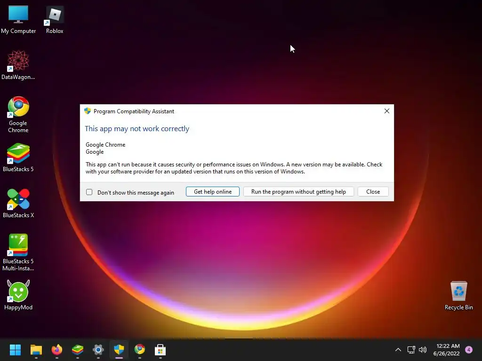Select BlueStacks X desktop shortcut
Screen dimensions: 482x361
[x=18, y=203]
